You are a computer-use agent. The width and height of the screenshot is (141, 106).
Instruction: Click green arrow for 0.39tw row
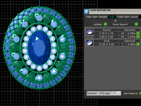138,33
